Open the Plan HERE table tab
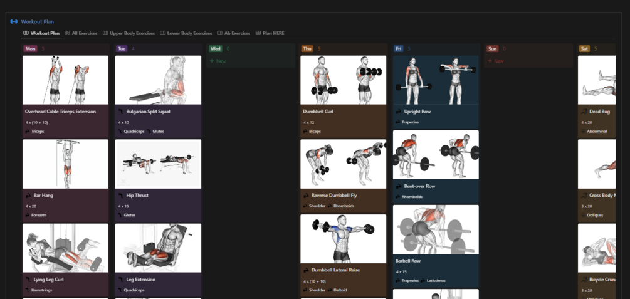Viewport: 630px width, 299px height. 270,33
